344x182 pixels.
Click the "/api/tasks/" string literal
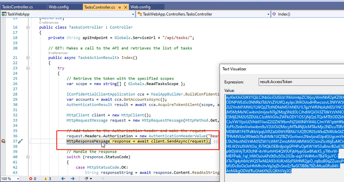[178, 38]
